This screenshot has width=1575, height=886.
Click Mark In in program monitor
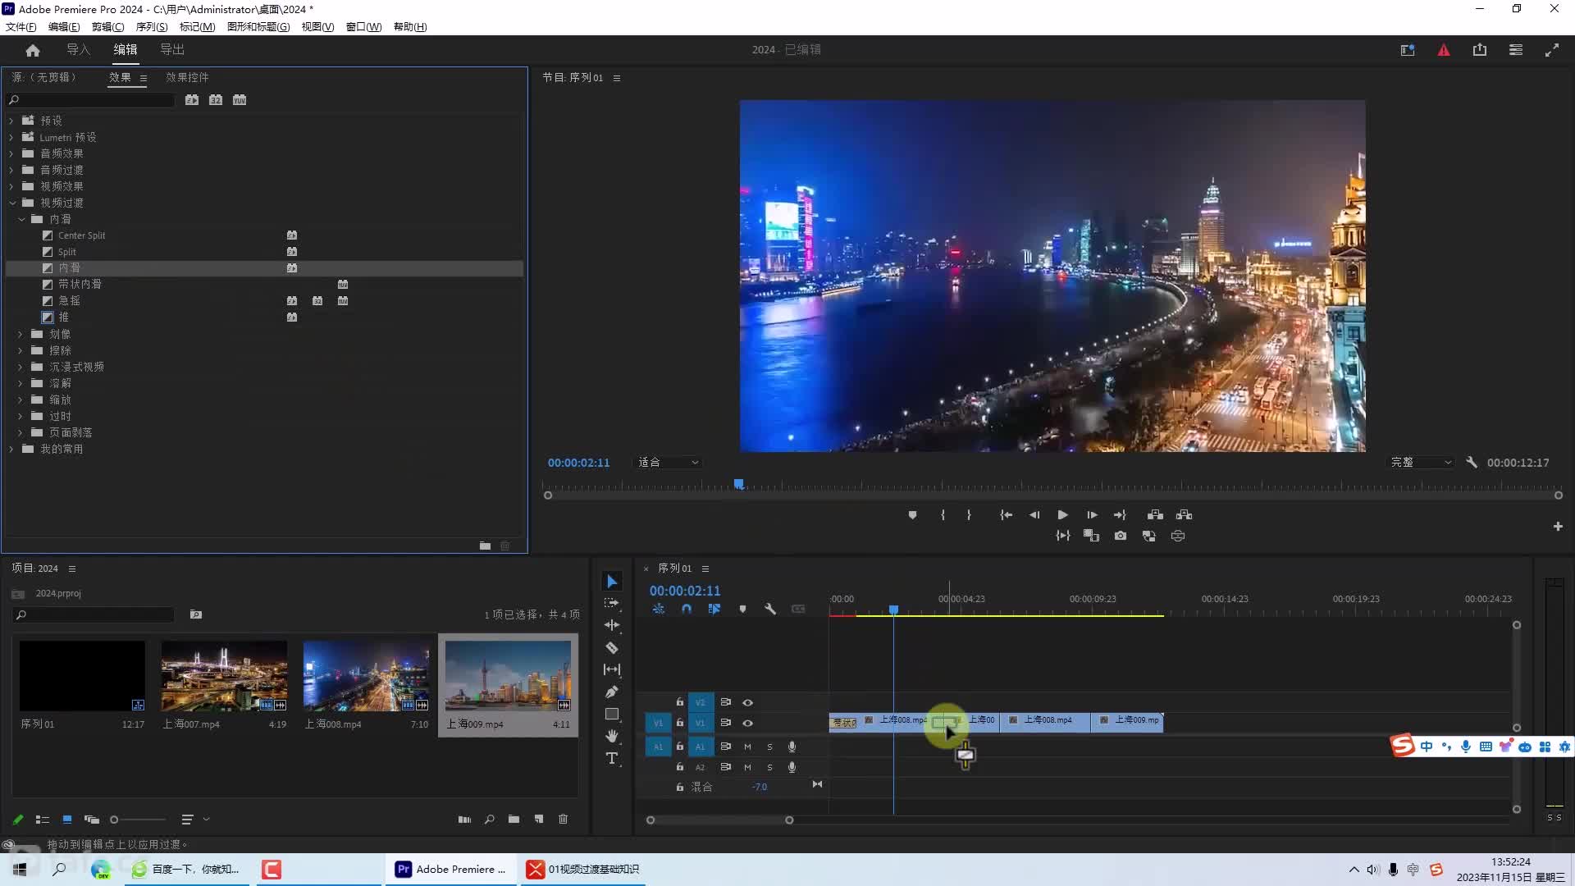pos(943,515)
